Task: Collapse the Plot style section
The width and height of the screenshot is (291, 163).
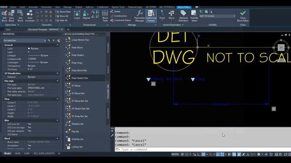Action: click(57, 81)
